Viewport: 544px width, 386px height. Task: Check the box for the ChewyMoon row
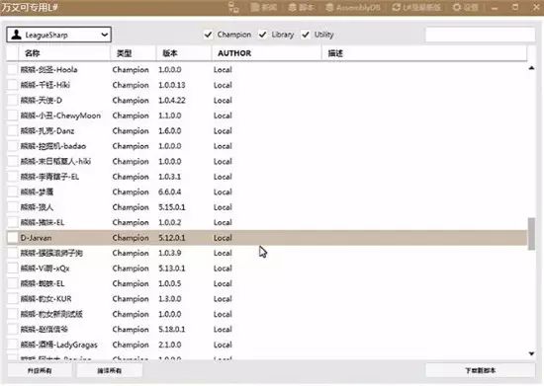point(13,116)
